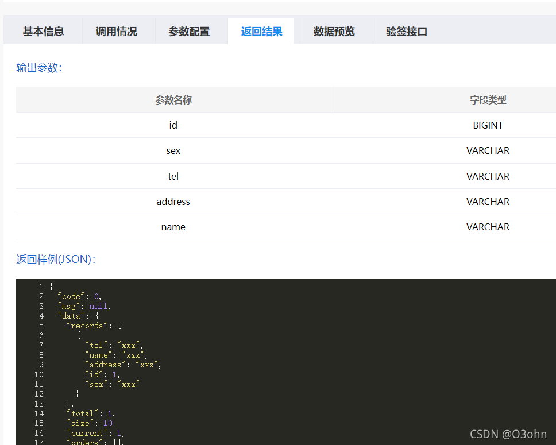556x445 pixels.
Task: Click VARCHAR type in the address row
Action: point(488,202)
